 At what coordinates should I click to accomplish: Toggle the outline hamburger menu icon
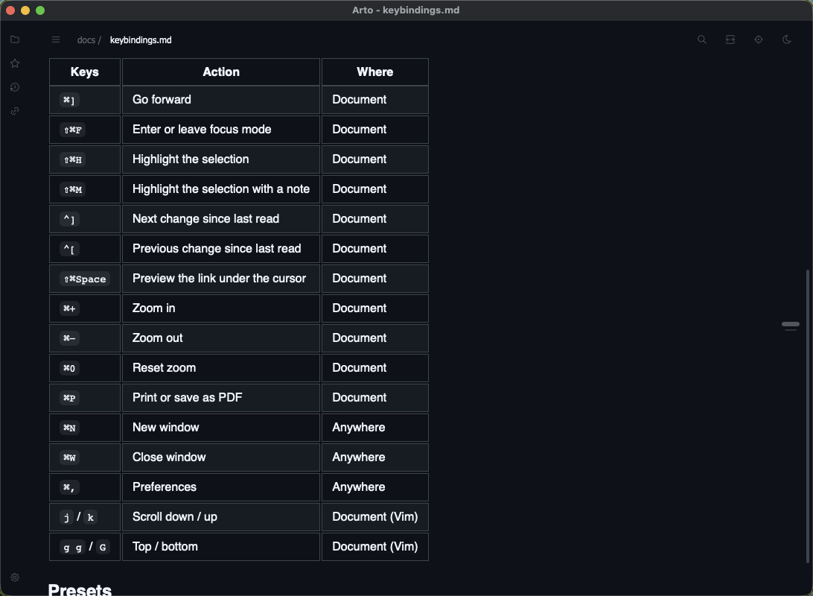(x=56, y=40)
